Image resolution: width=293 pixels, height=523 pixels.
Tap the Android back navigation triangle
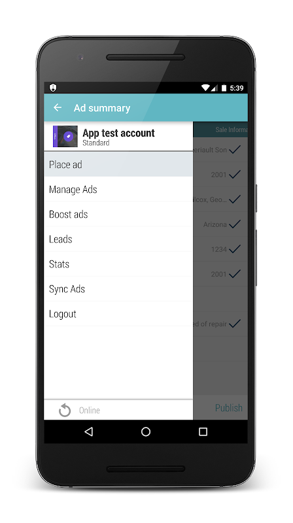coord(88,431)
